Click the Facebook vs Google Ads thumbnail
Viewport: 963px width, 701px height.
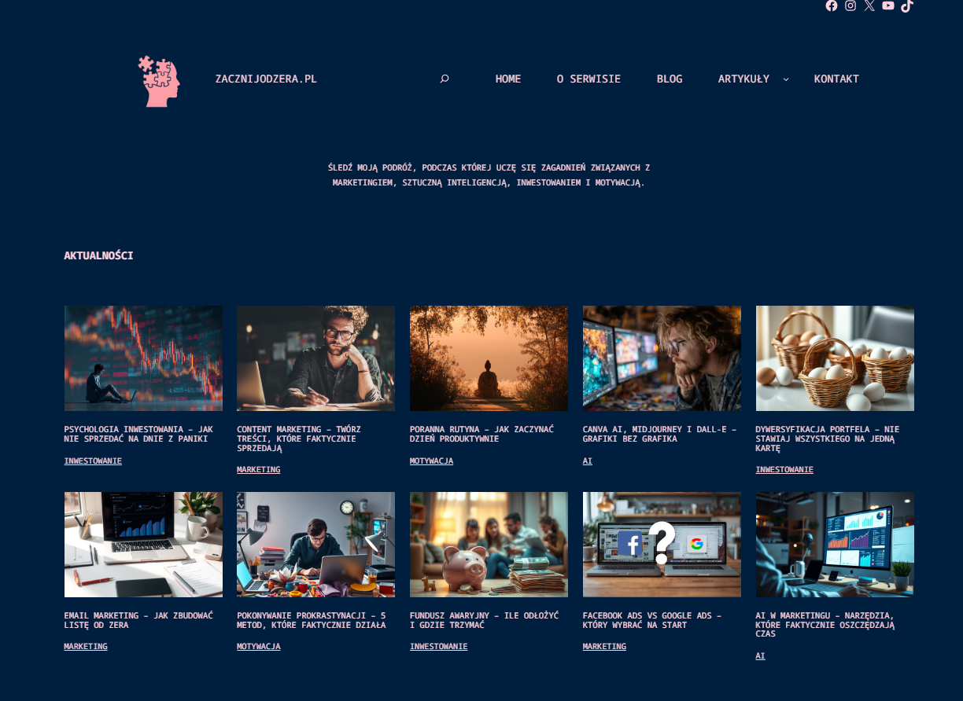[x=662, y=545]
